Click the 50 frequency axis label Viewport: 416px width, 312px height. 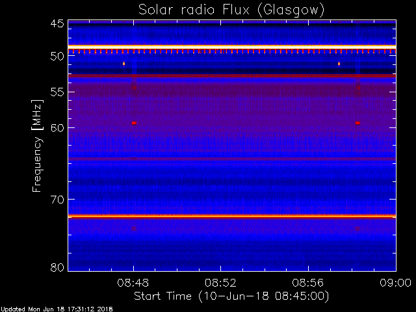click(x=57, y=56)
